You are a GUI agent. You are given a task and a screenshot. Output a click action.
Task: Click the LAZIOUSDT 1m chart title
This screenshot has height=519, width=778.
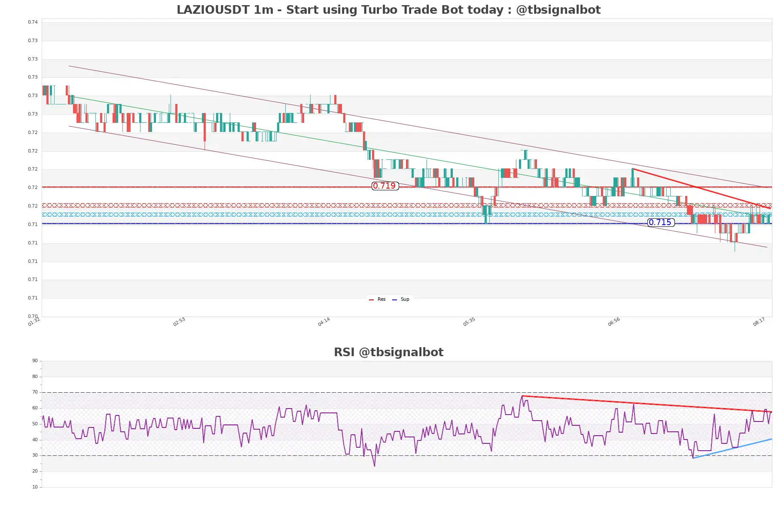click(388, 9)
